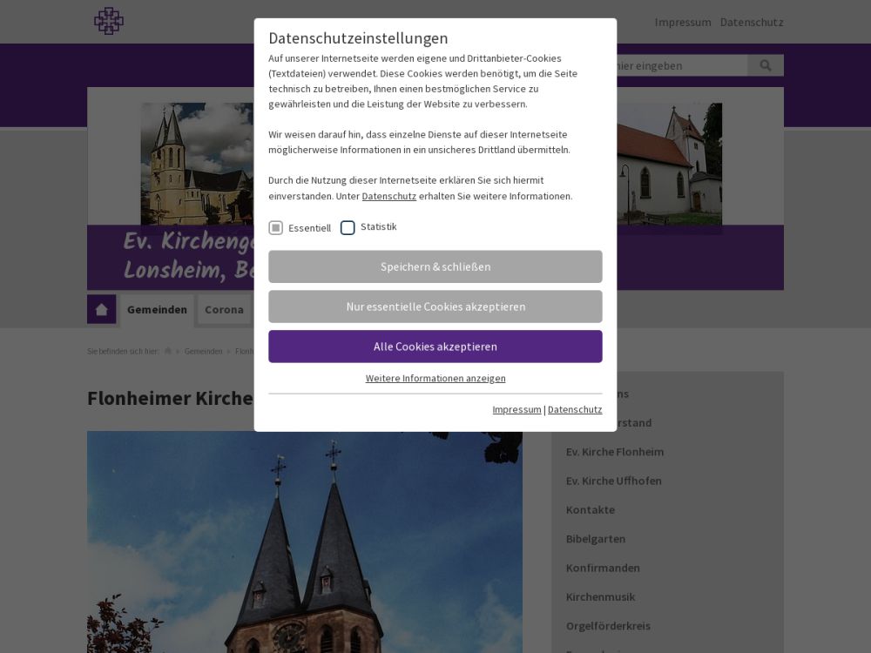Open the Corona navigation tab
This screenshot has height=653, width=871.
(224, 309)
